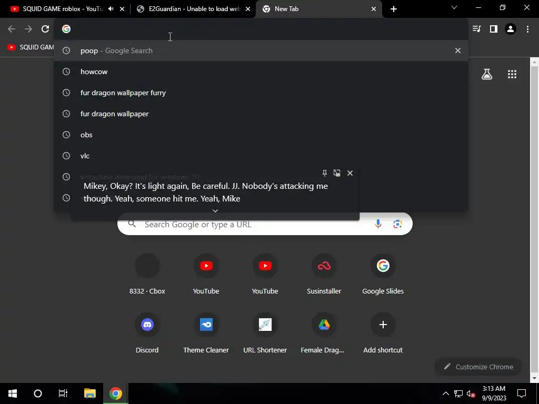Close the live caption box
This screenshot has width=539, height=404.
point(350,173)
